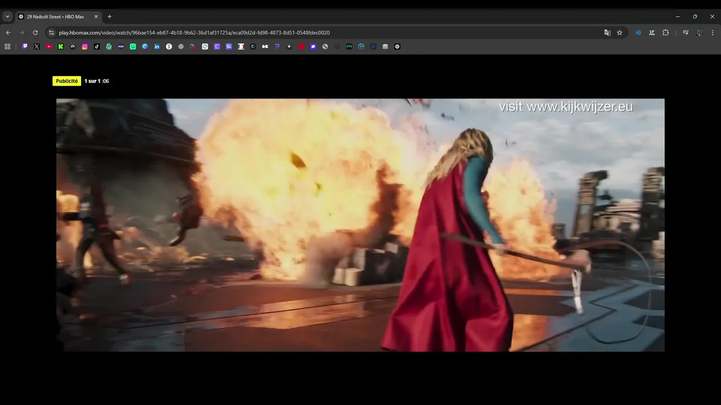The width and height of the screenshot is (721, 405).
Task: Go back to previous page
Action: [x=8, y=33]
